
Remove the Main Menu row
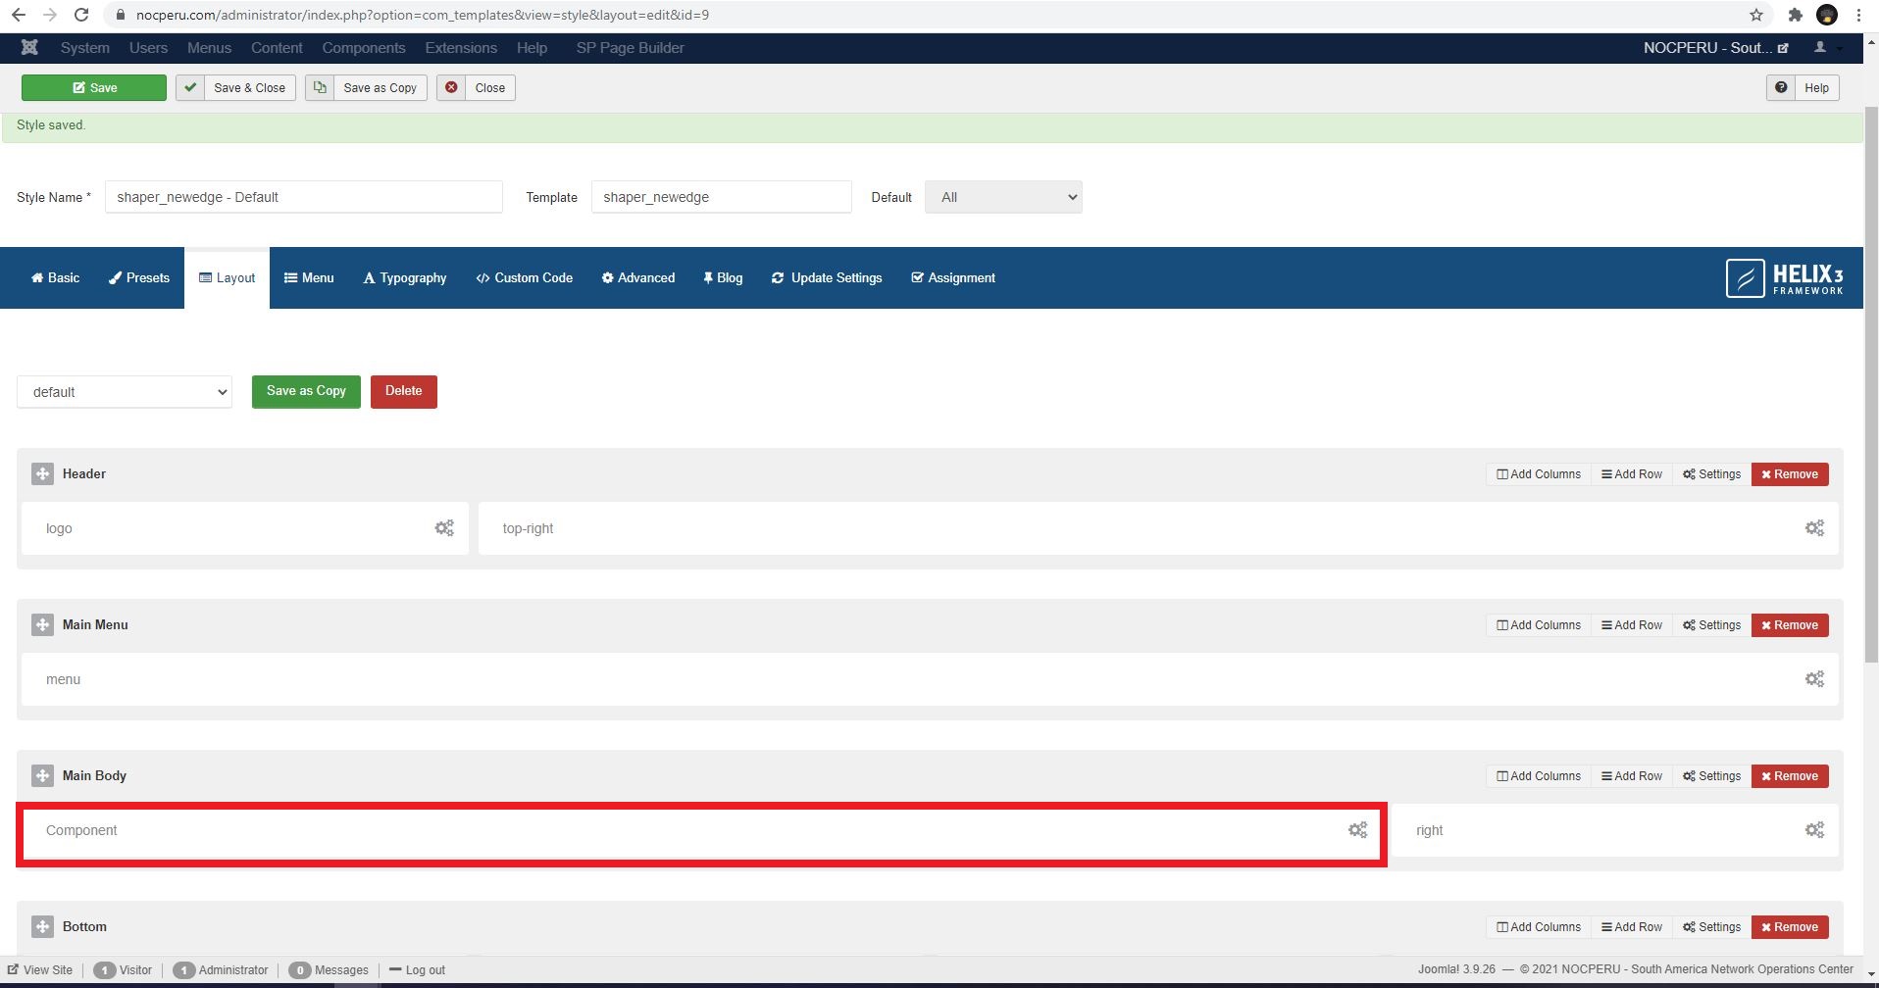[x=1790, y=625]
